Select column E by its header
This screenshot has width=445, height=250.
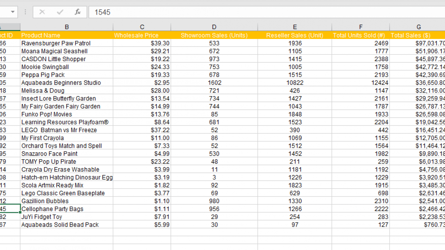(x=295, y=27)
